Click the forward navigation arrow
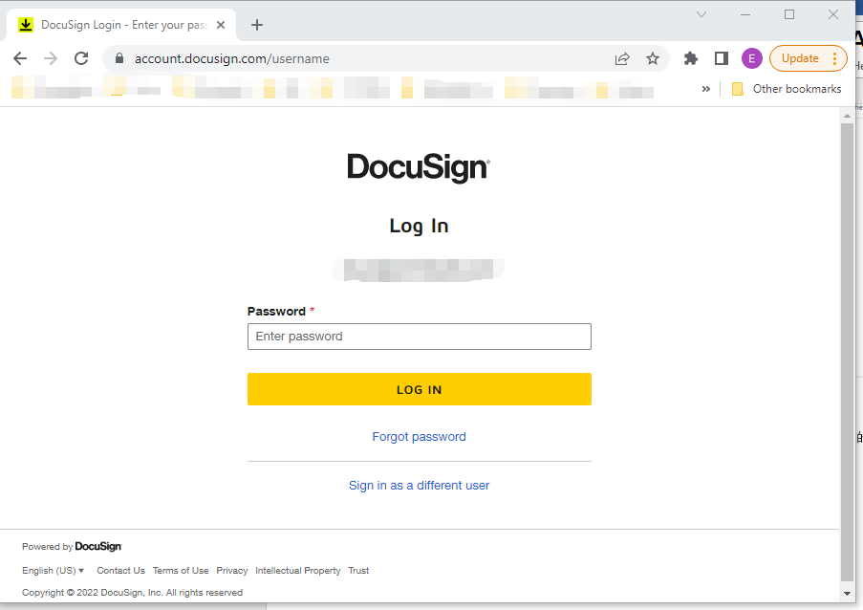This screenshot has width=863, height=610. (51, 58)
